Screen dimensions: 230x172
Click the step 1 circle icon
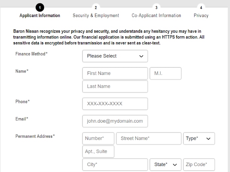point(40,8)
